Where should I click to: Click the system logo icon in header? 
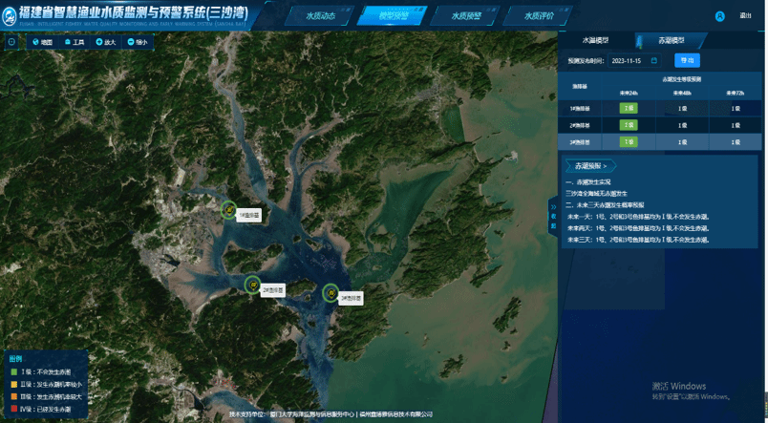pos(10,13)
